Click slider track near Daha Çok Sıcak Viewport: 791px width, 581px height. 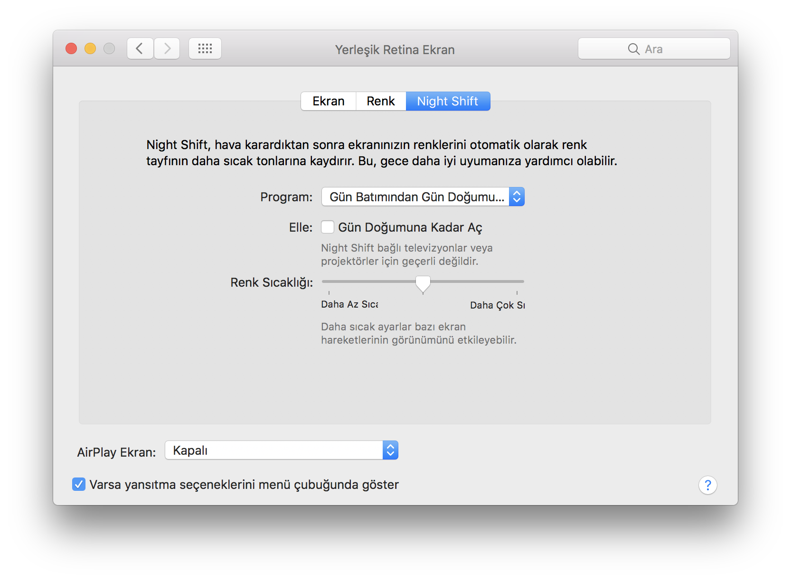click(x=508, y=281)
